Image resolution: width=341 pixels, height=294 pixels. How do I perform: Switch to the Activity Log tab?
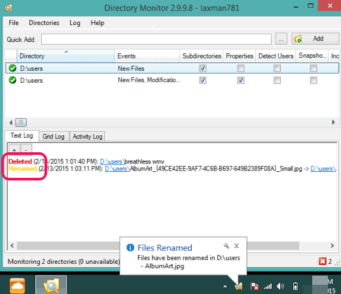pyautogui.click(x=87, y=136)
